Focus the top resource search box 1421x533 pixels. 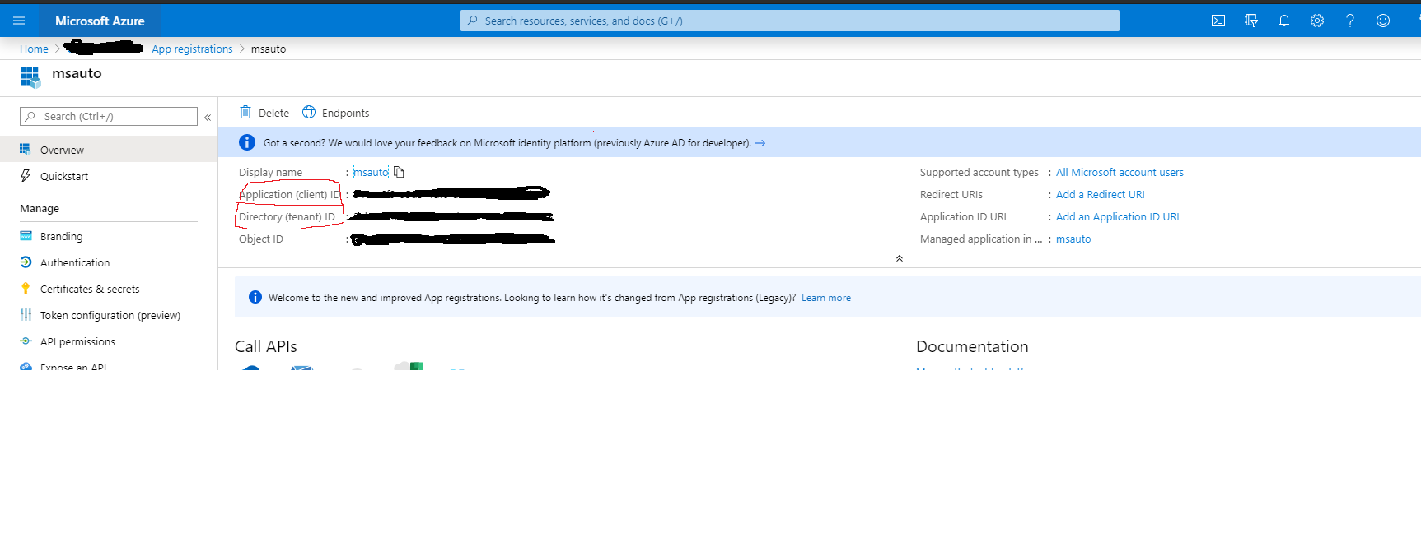click(x=789, y=21)
